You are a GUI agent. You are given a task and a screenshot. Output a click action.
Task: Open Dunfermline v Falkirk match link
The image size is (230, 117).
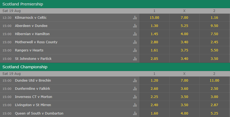click(x=32, y=88)
